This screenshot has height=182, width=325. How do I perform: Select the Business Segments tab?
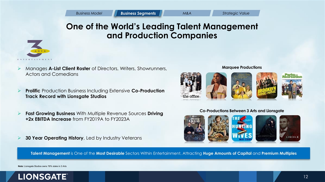click(x=138, y=13)
